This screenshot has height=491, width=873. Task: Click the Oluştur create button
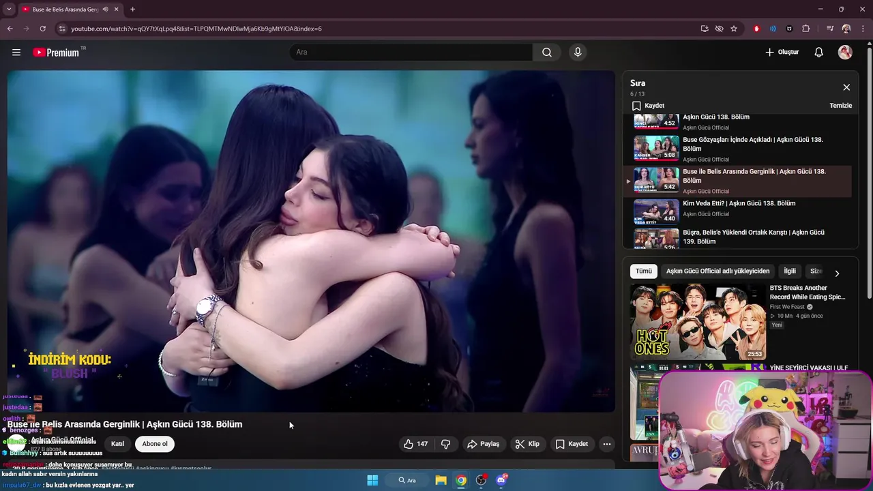click(782, 53)
